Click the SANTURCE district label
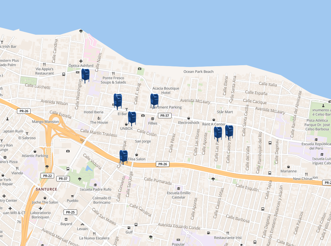Screen dimensions: 331x246 point(46,189)
